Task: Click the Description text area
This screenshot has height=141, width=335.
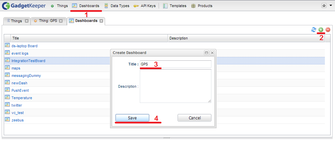Action: tap(176, 86)
